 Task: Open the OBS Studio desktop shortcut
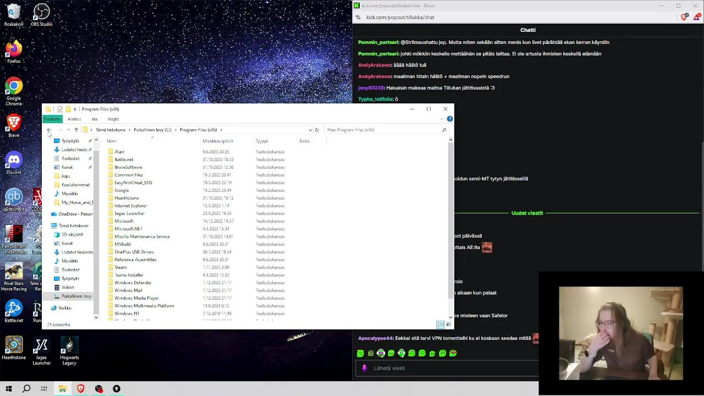pos(41,15)
